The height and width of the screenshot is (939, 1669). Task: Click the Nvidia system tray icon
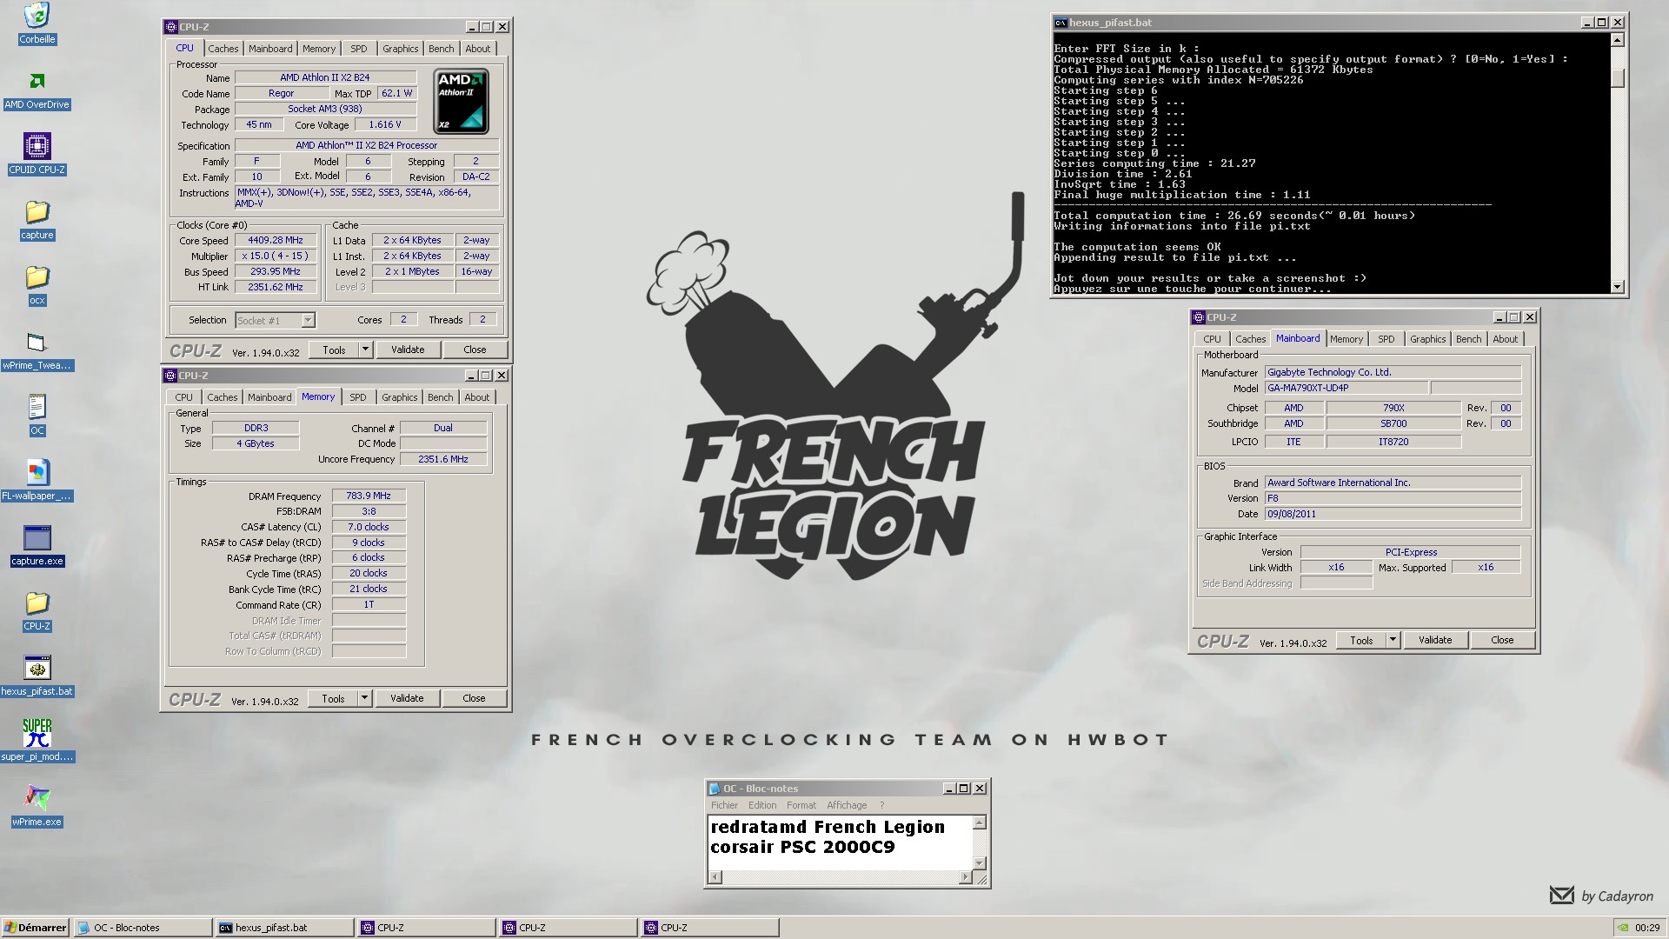click(x=1623, y=928)
